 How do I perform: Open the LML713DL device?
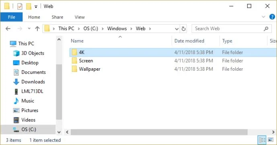coord(32,91)
